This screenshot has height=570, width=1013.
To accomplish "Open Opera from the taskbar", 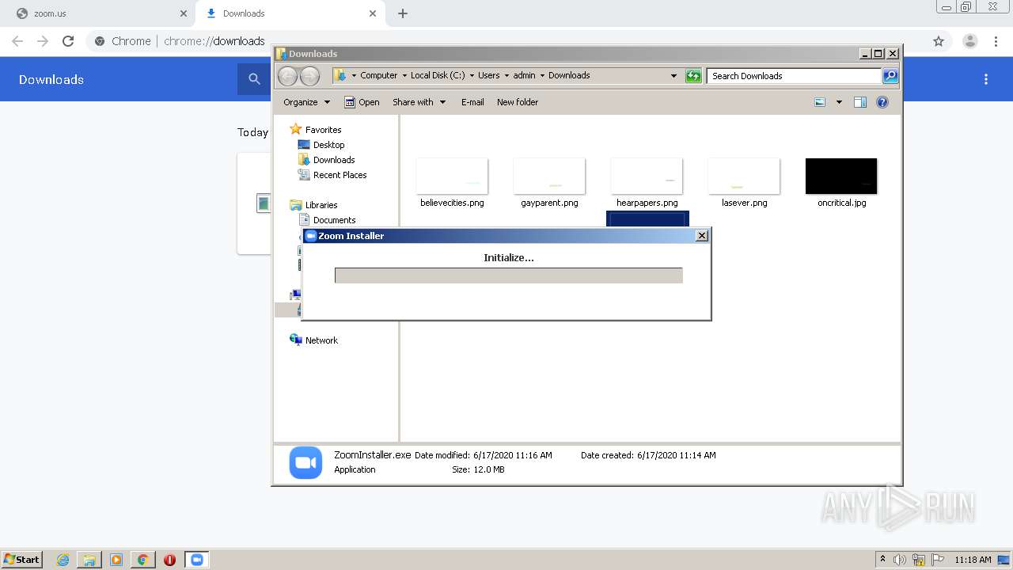I will point(169,560).
